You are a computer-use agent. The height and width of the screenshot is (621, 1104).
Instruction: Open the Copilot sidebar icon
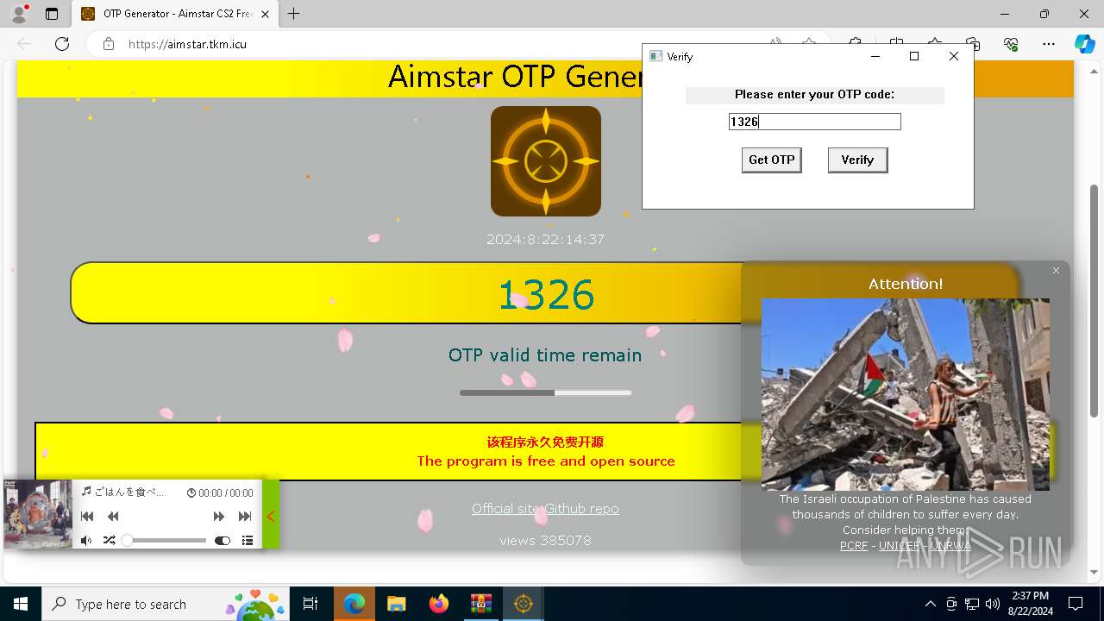point(1084,44)
